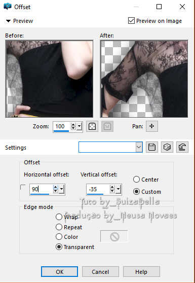The height and width of the screenshot is (283, 195).
Task: Click the Reset to default icon
Action: pyautogui.click(x=182, y=147)
